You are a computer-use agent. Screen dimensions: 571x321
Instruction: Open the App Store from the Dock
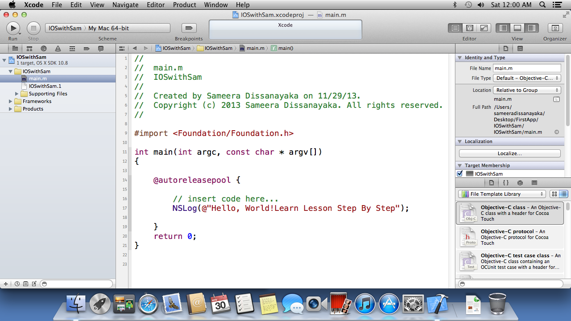tap(389, 304)
